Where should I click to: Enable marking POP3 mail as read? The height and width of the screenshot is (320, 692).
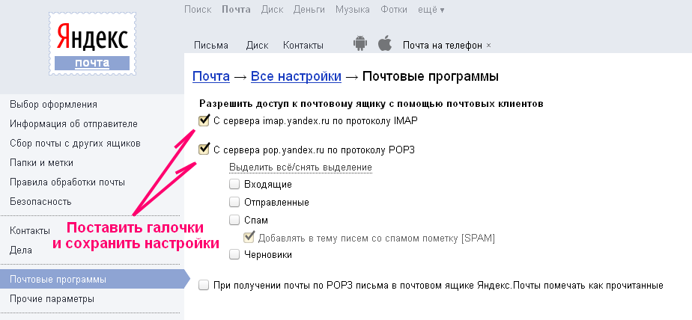[x=204, y=285]
